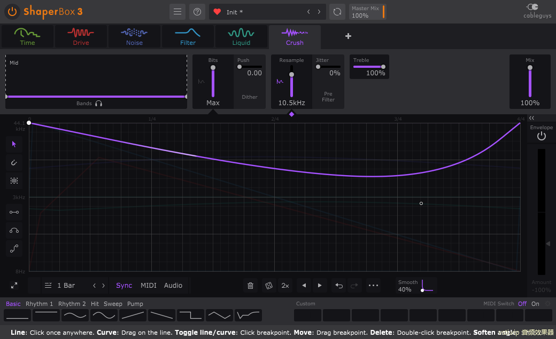The image size is (556, 339).
Task: Click the purple diamond Resample marker
Action: coord(291,114)
